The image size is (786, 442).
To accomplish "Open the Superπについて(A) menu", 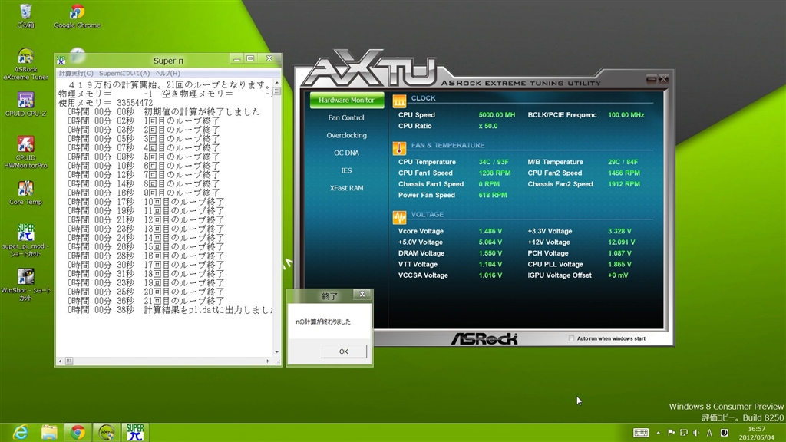I will click(x=119, y=73).
